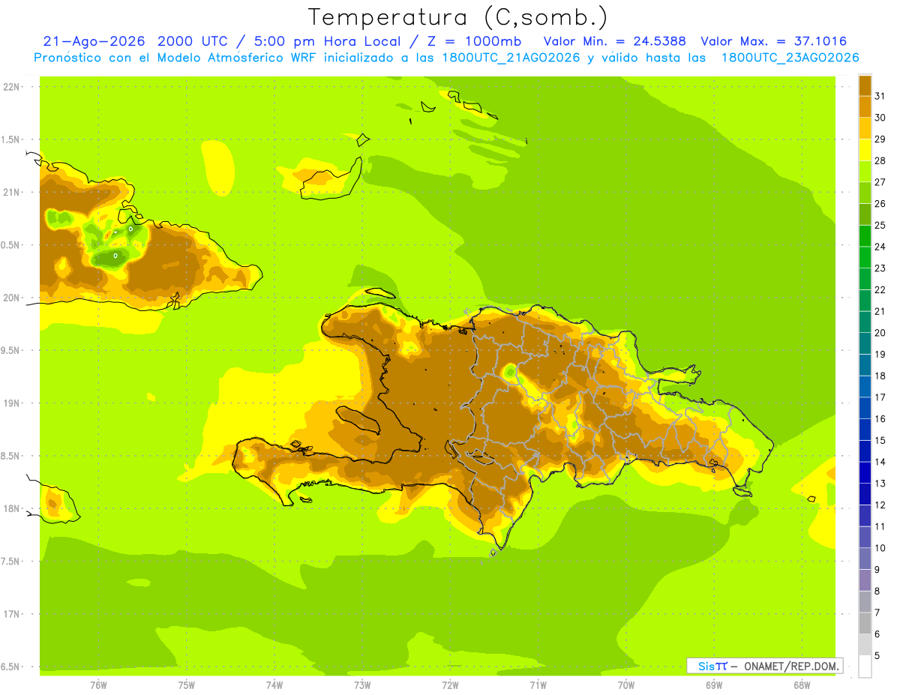Click the "Temperatura (C,somb.)" chart title
The image size is (900, 695).
pyautogui.click(x=457, y=17)
